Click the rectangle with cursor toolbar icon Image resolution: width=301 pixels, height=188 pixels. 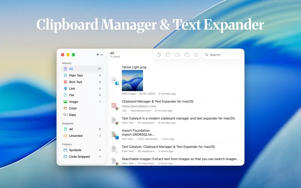(x=177, y=55)
